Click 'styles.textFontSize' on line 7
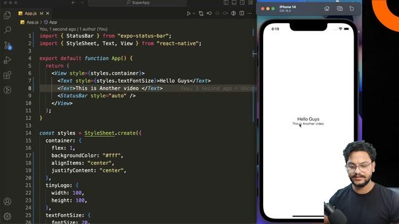 [x=125, y=81]
